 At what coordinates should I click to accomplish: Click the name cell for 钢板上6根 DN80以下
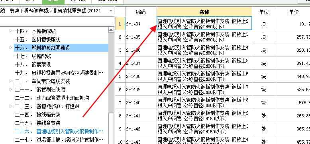pos(204,76)
